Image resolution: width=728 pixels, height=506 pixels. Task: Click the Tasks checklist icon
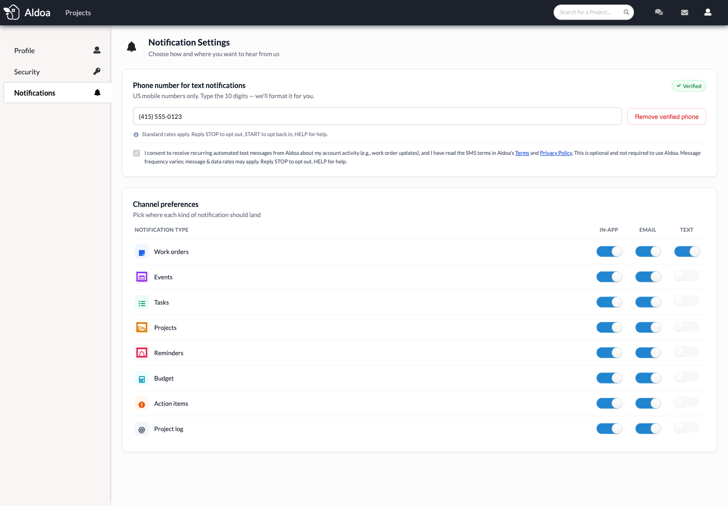[142, 303]
